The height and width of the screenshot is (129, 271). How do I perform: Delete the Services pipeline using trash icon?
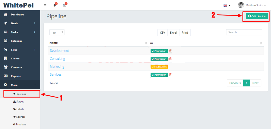tap(170, 75)
